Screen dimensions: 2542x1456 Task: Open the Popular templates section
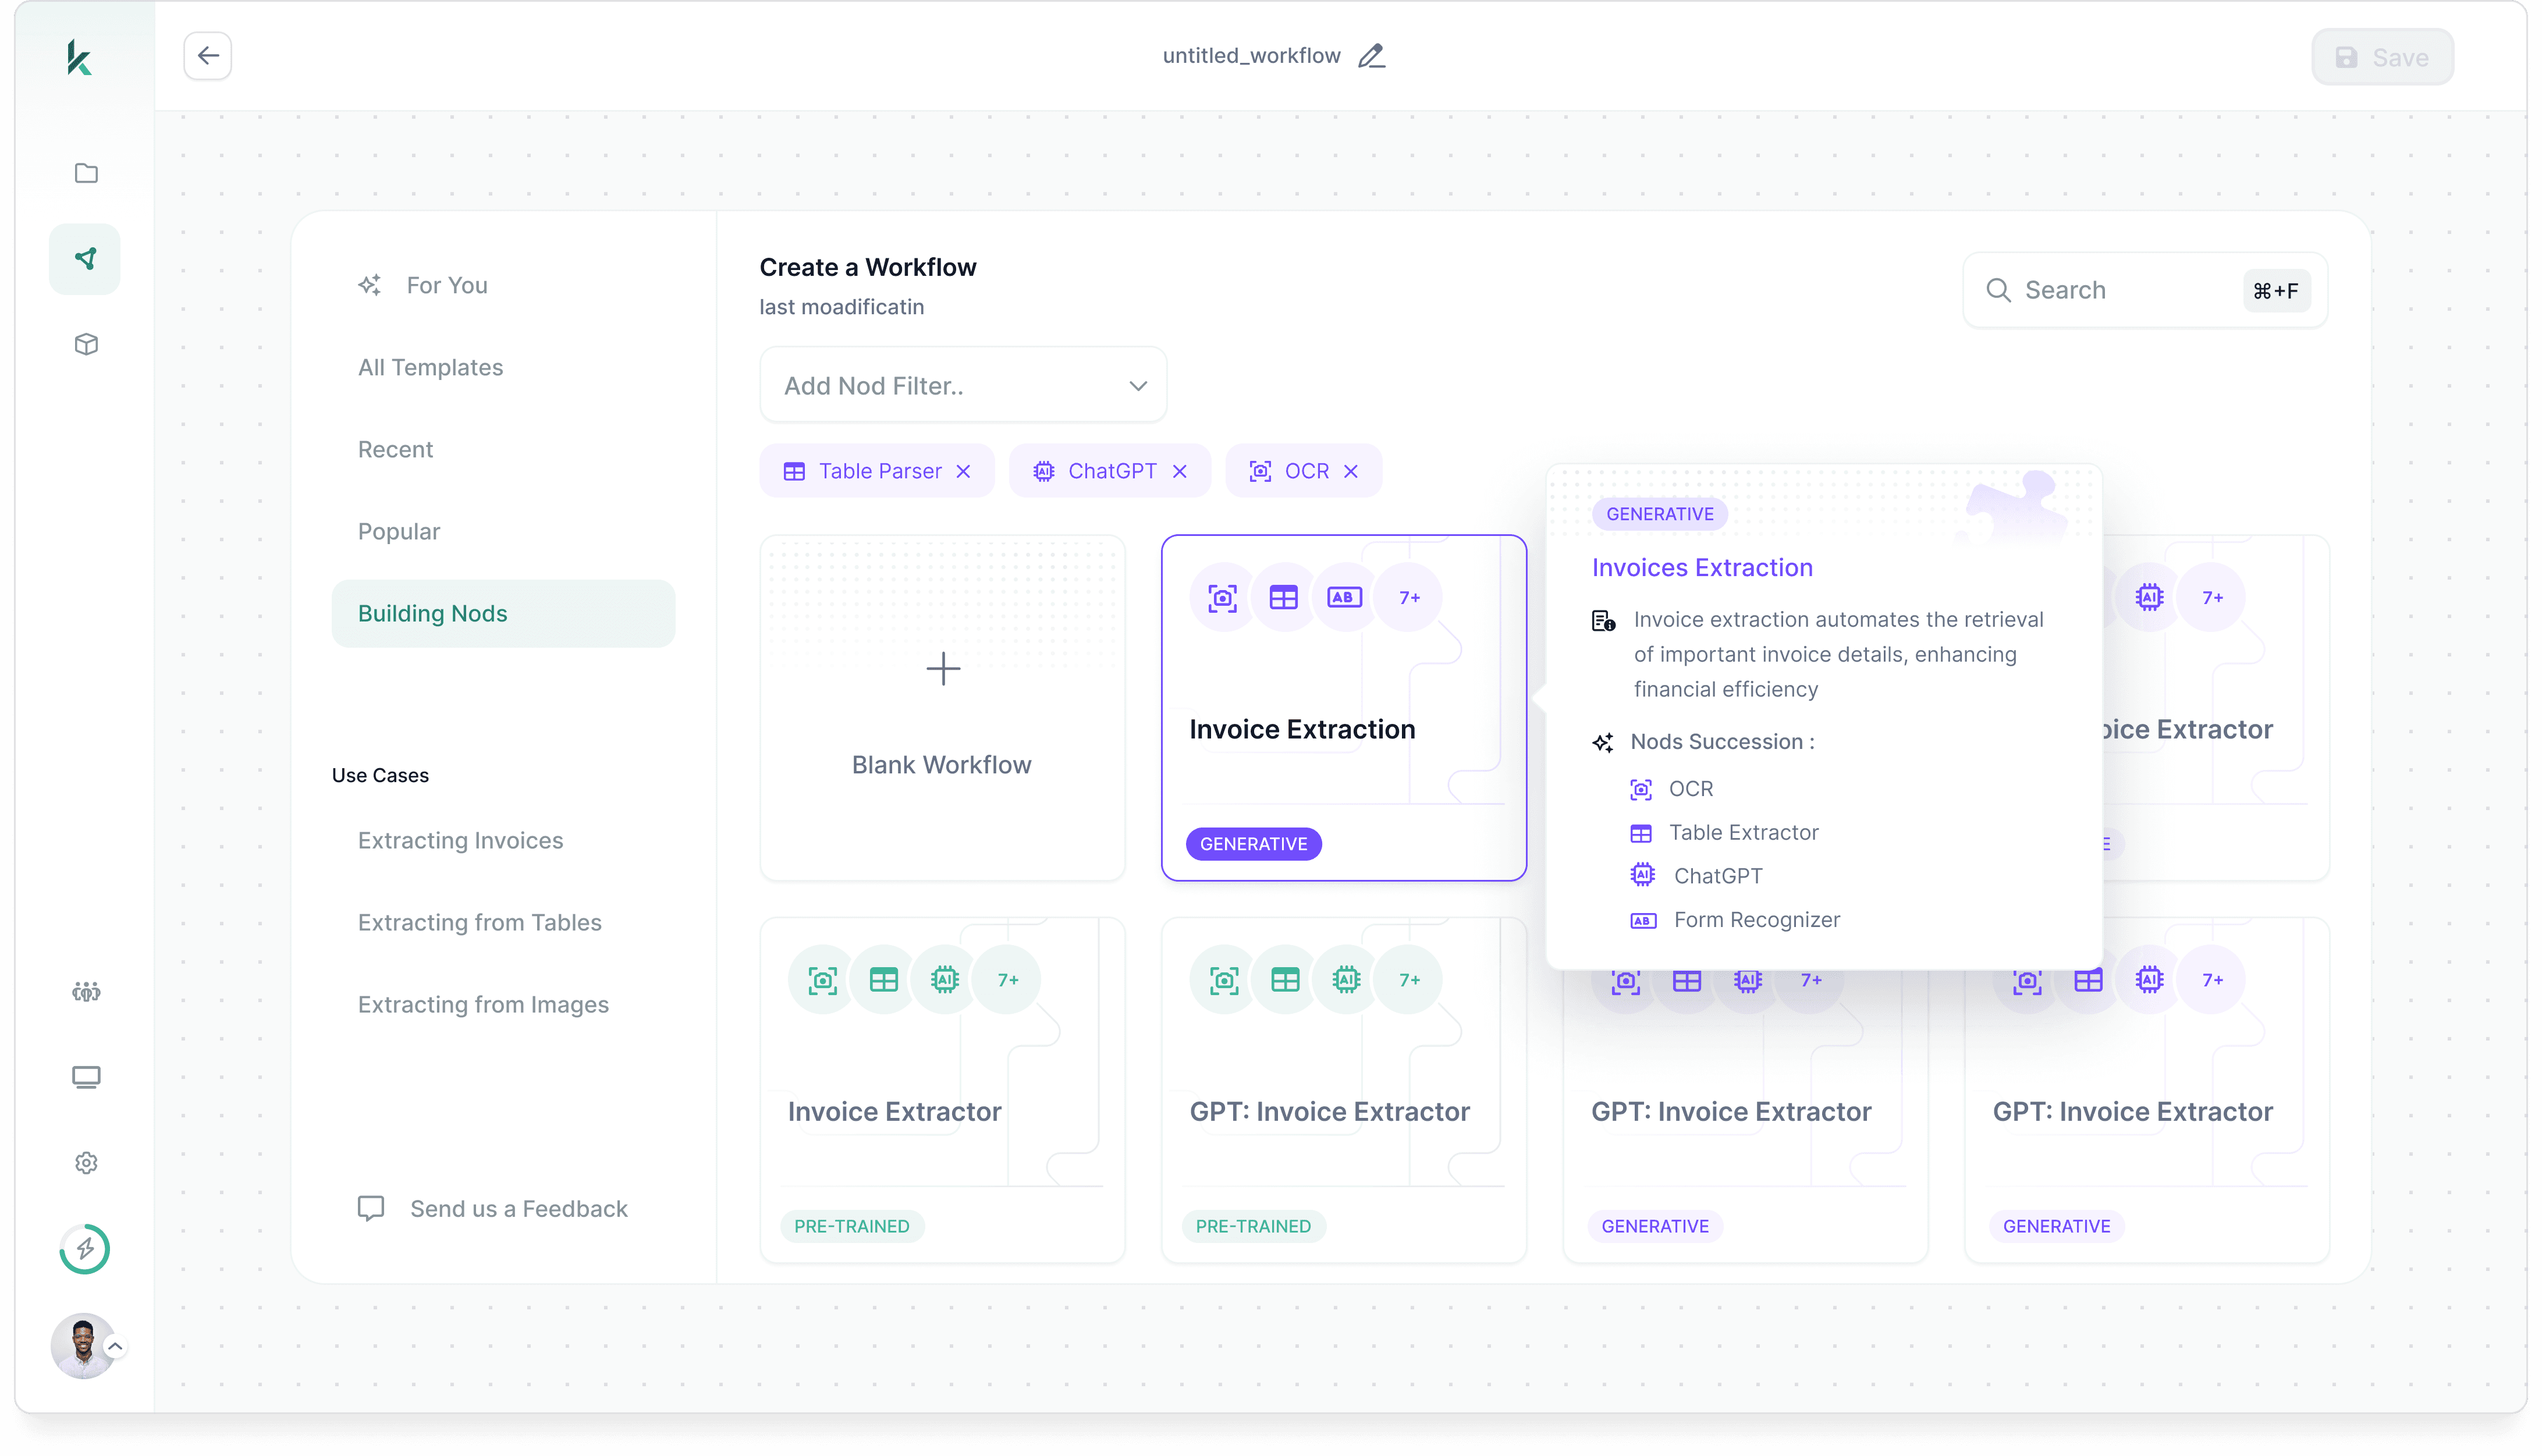(399, 531)
